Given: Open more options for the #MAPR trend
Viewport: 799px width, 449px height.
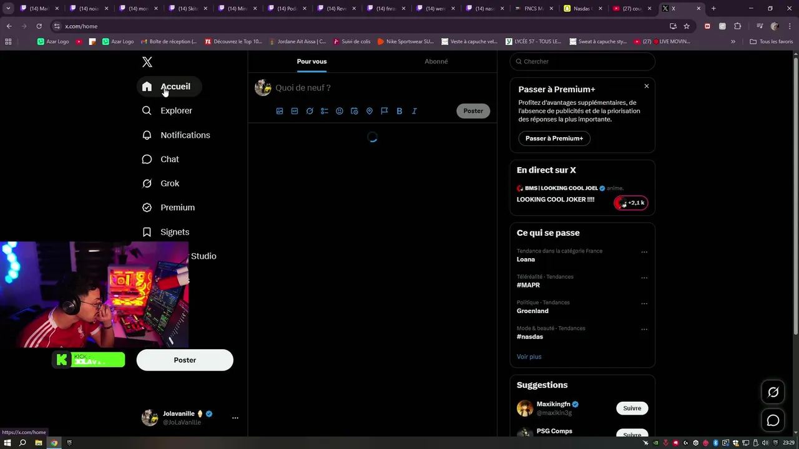Looking at the screenshot, I should [644, 278].
